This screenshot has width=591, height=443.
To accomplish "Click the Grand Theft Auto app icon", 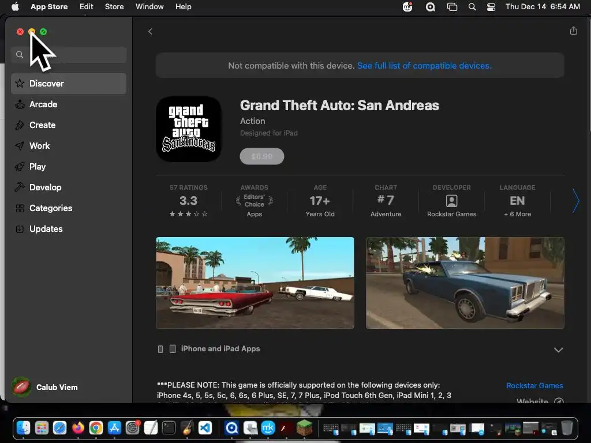I will point(189,129).
